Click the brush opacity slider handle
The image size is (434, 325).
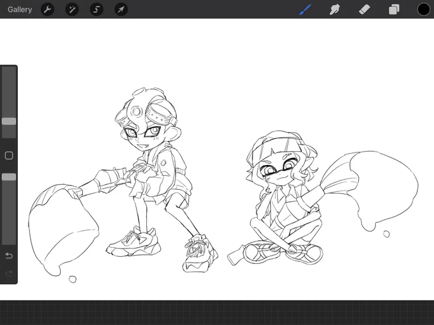[9, 177]
